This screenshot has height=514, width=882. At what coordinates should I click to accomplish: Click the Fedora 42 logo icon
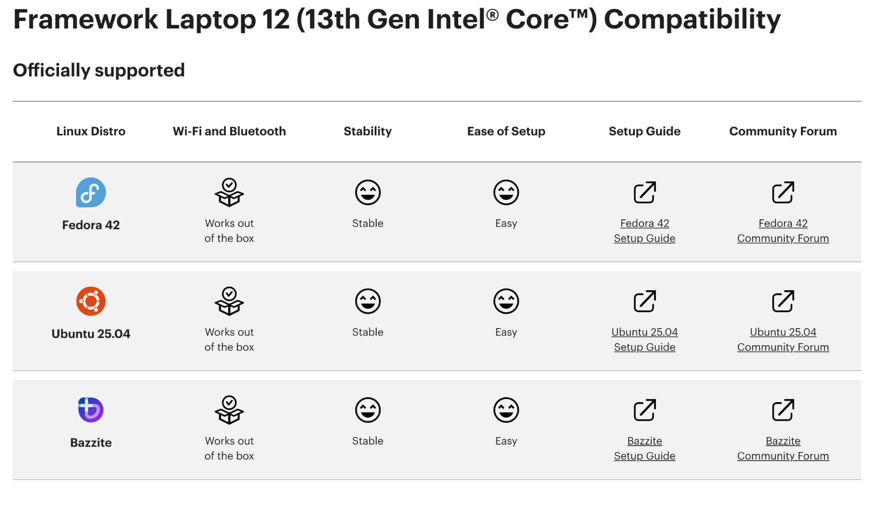(91, 192)
